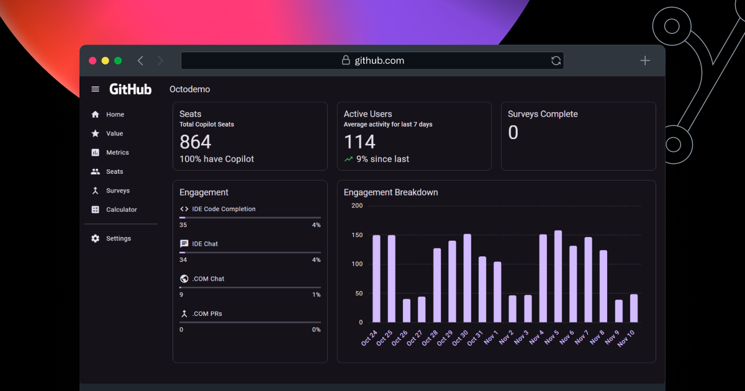Click the IDE Code Completion progress bar
This screenshot has width=745, height=391.
click(250, 218)
